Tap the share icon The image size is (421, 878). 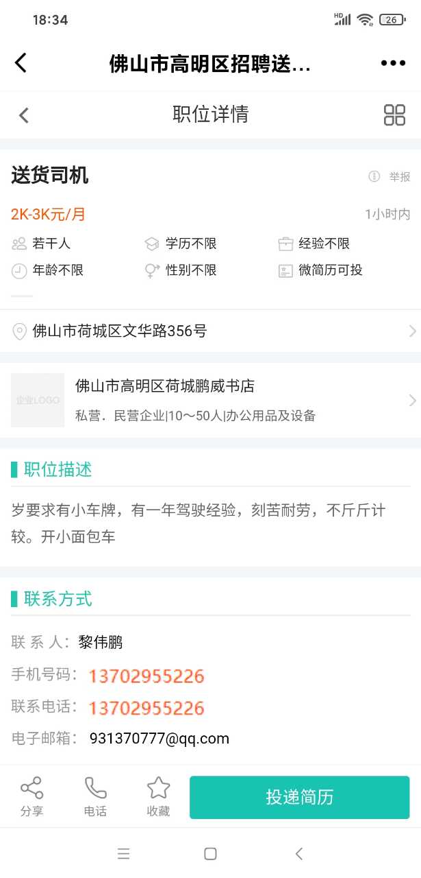(31, 787)
